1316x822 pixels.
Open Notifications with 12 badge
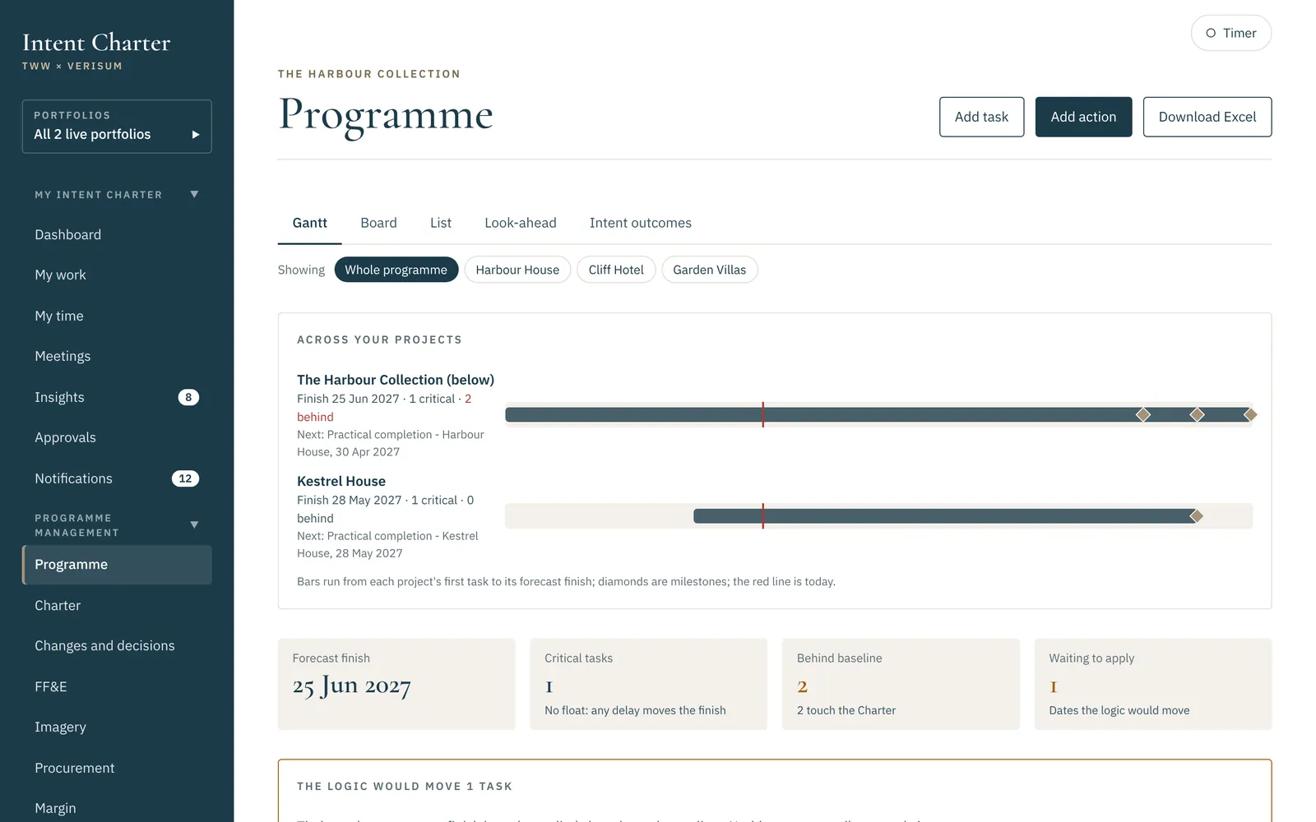pos(117,478)
